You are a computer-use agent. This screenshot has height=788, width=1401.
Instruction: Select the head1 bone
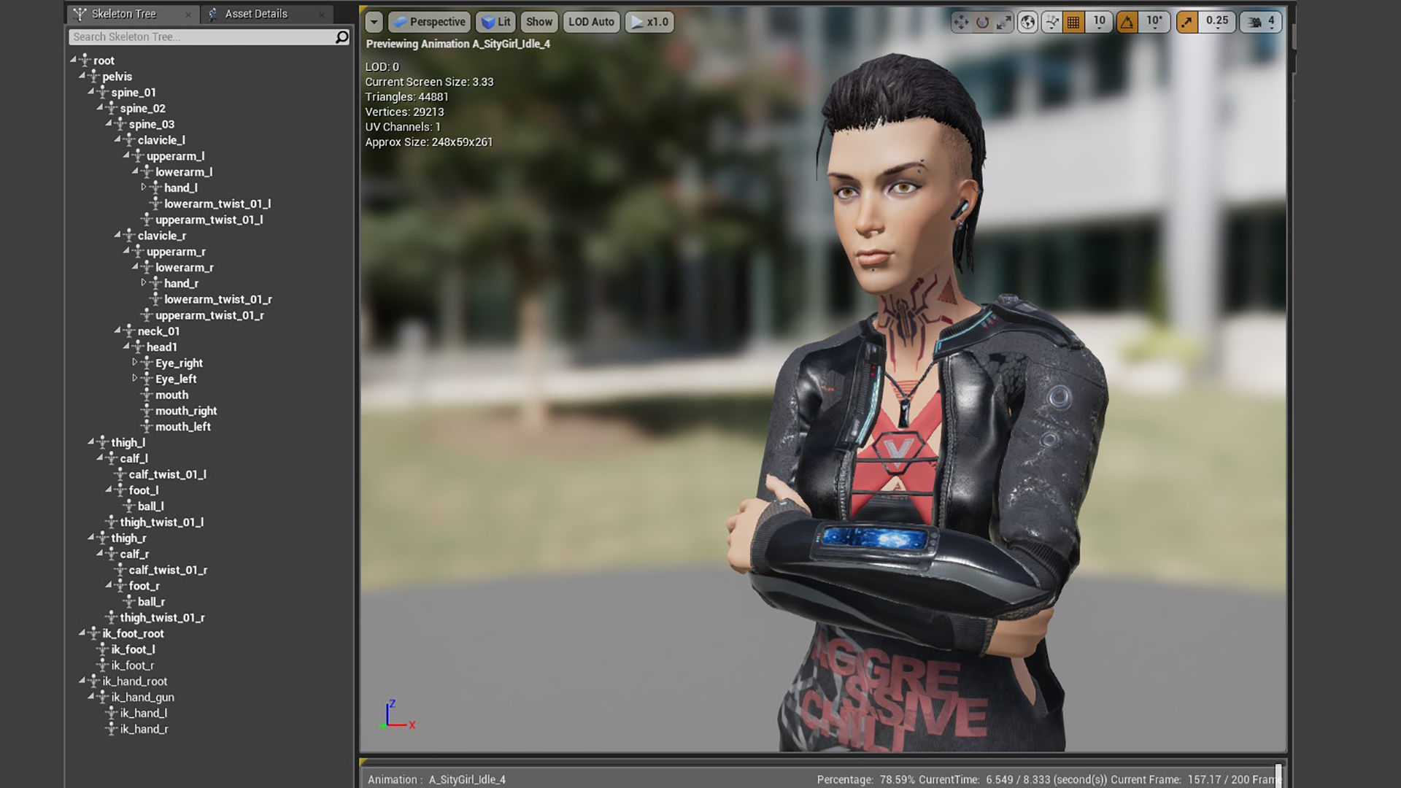click(x=162, y=347)
